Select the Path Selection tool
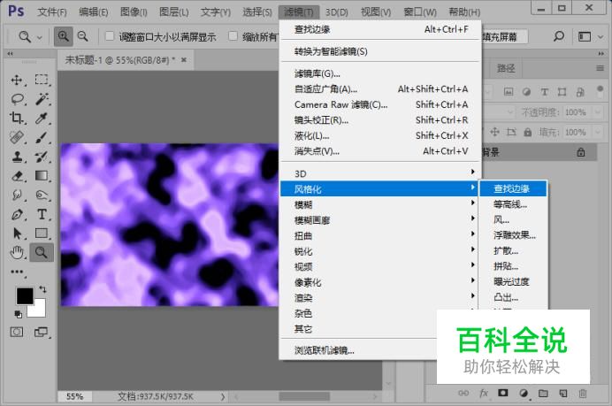Image resolution: width=612 pixels, height=406 pixels. [17, 234]
